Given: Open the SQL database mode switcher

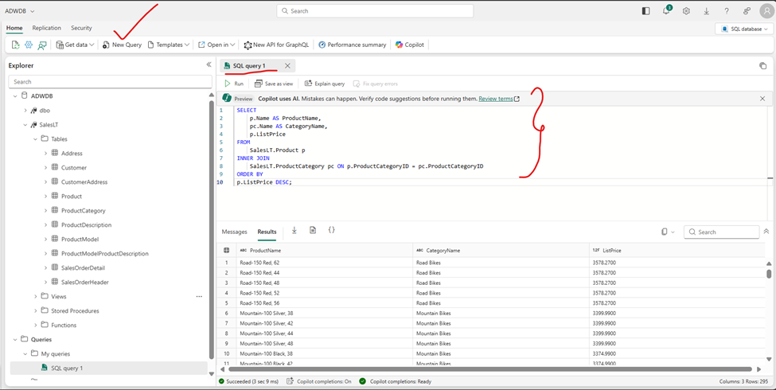Looking at the screenshot, I should 745,29.
